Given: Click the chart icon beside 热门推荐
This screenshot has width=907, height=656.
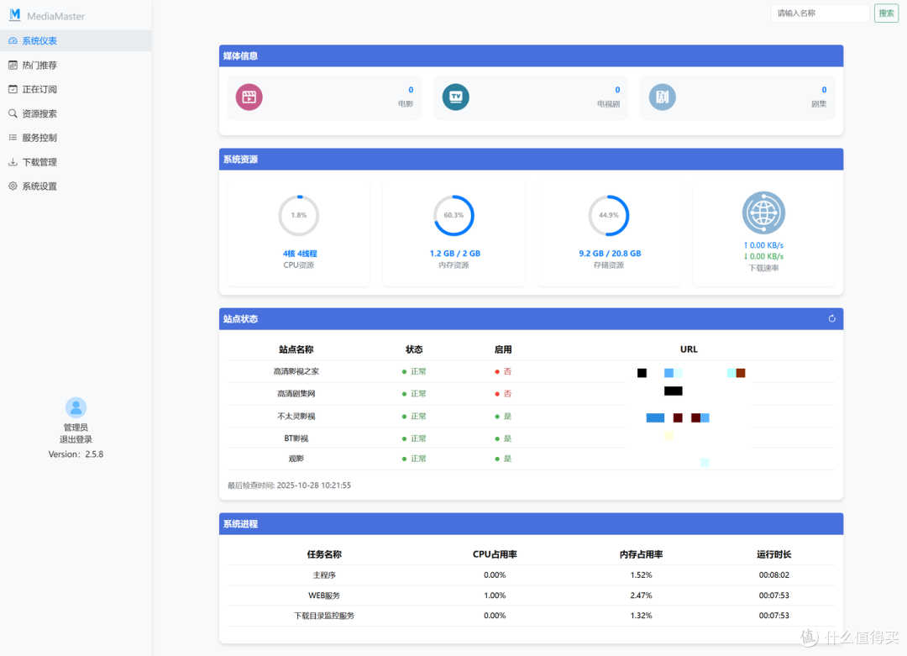Looking at the screenshot, I should coord(13,66).
